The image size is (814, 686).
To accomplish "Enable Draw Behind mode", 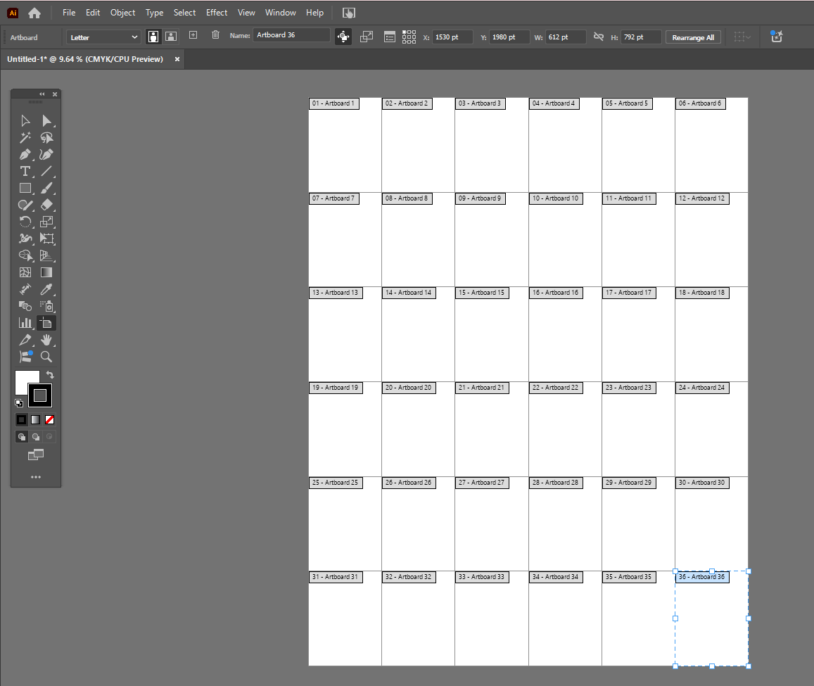I will point(36,437).
